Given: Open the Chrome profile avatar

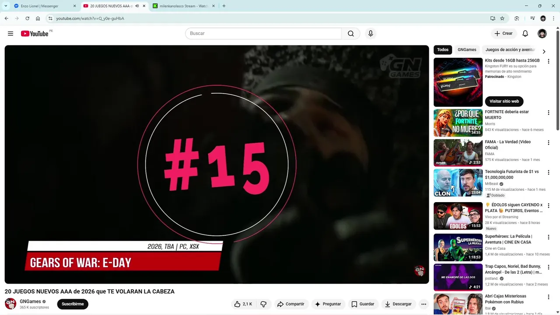Looking at the screenshot, I should (543, 18).
